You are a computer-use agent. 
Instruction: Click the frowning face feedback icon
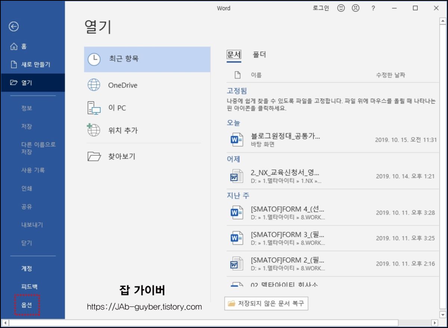pyautogui.click(x=355, y=8)
